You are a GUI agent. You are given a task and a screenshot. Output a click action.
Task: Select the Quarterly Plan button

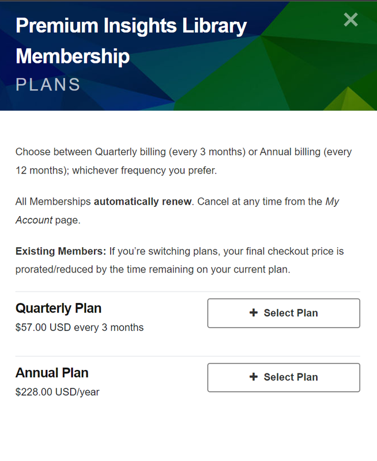pos(284,313)
